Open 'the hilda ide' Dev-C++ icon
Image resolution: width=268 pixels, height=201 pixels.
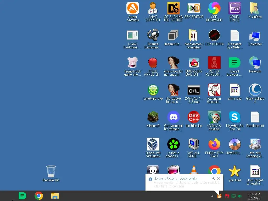(x=194, y=119)
